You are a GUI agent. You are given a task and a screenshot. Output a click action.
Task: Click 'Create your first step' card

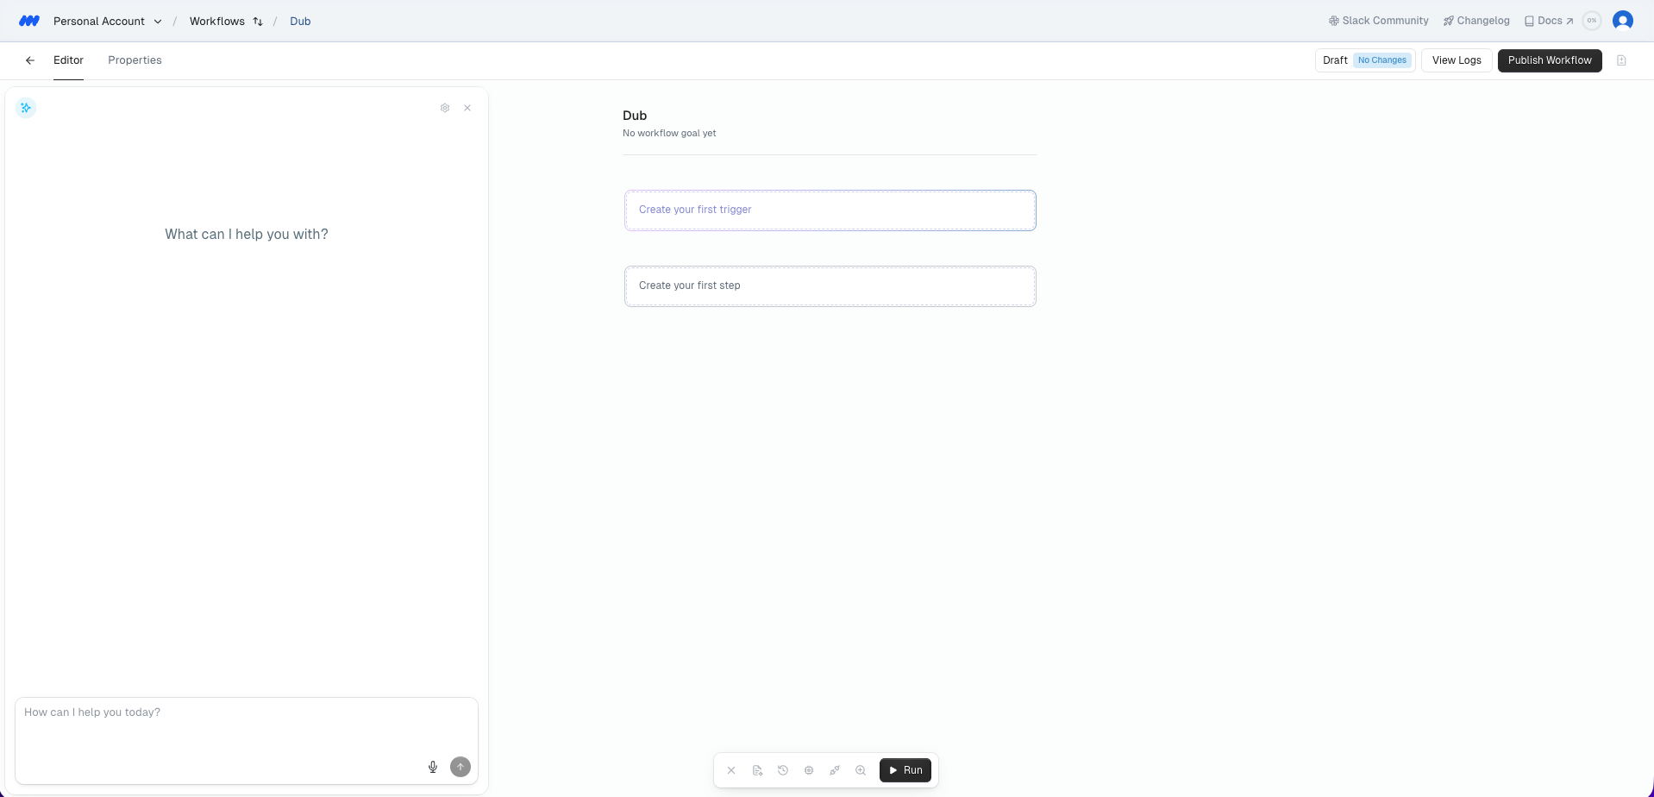[x=830, y=286]
